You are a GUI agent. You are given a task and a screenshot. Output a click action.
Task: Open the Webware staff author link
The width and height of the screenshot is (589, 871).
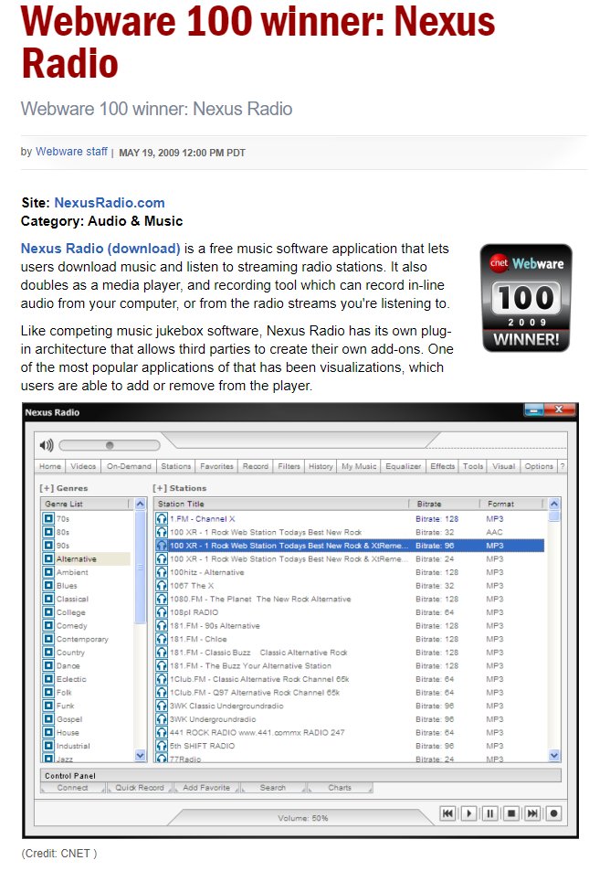pos(71,151)
